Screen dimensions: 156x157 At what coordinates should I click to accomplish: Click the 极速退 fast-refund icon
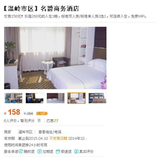pos(58,151)
